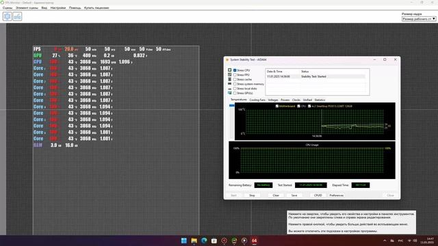Select the CPU row in overlay
The image size is (438, 246).
point(83,62)
